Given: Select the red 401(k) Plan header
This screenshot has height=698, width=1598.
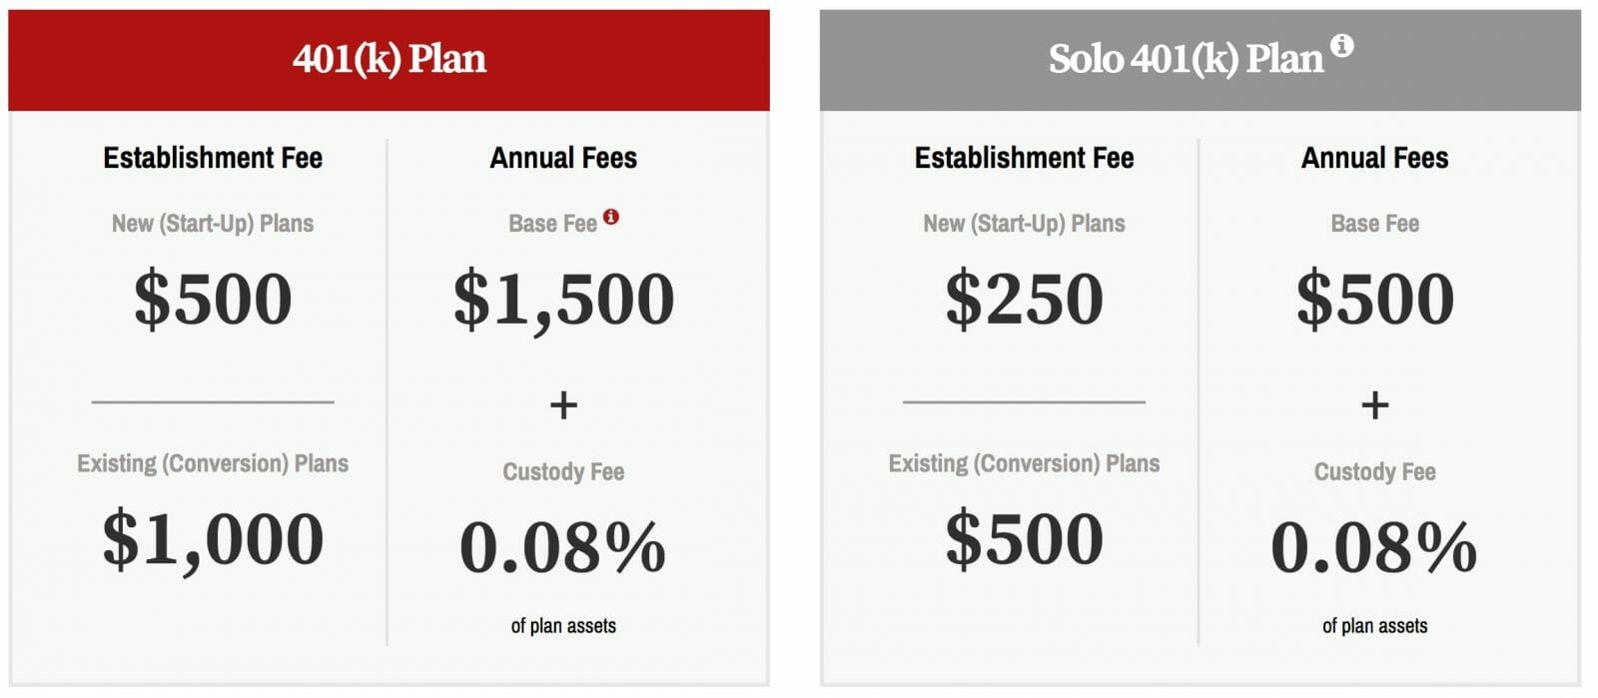Looking at the screenshot, I should click(x=389, y=60).
